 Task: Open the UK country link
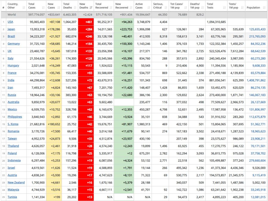point(10,51)
